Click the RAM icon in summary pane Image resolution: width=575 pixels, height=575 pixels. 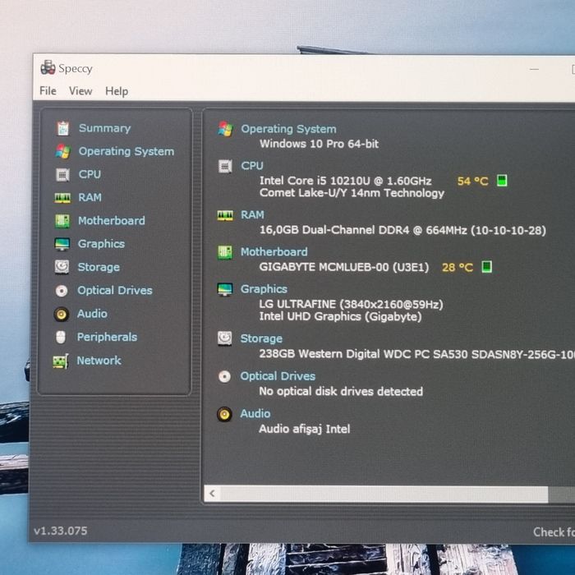pos(225,215)
